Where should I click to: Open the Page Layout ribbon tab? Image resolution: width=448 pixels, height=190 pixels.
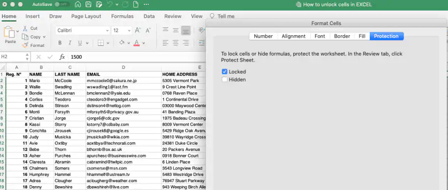[86, 16]
